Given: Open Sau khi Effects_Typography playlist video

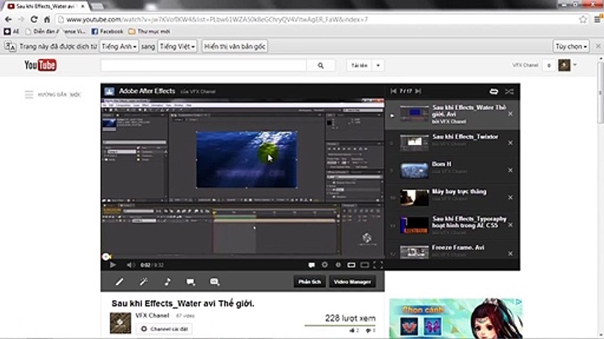Looking at the screenshot, I should [x=452, y=226].
